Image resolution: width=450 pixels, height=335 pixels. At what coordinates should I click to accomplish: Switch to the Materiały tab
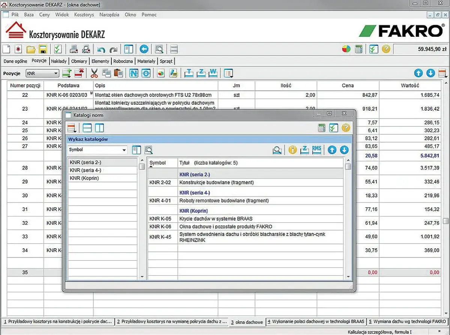pos(146,61)
